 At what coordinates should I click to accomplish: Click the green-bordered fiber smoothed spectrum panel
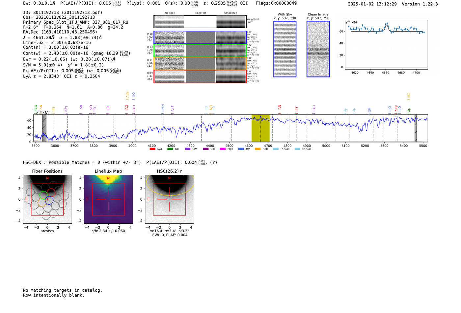[x=231, y=51]
